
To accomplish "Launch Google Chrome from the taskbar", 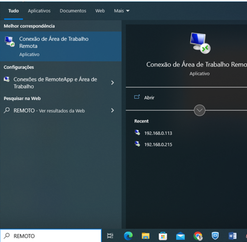I will (x=198, y=236).
